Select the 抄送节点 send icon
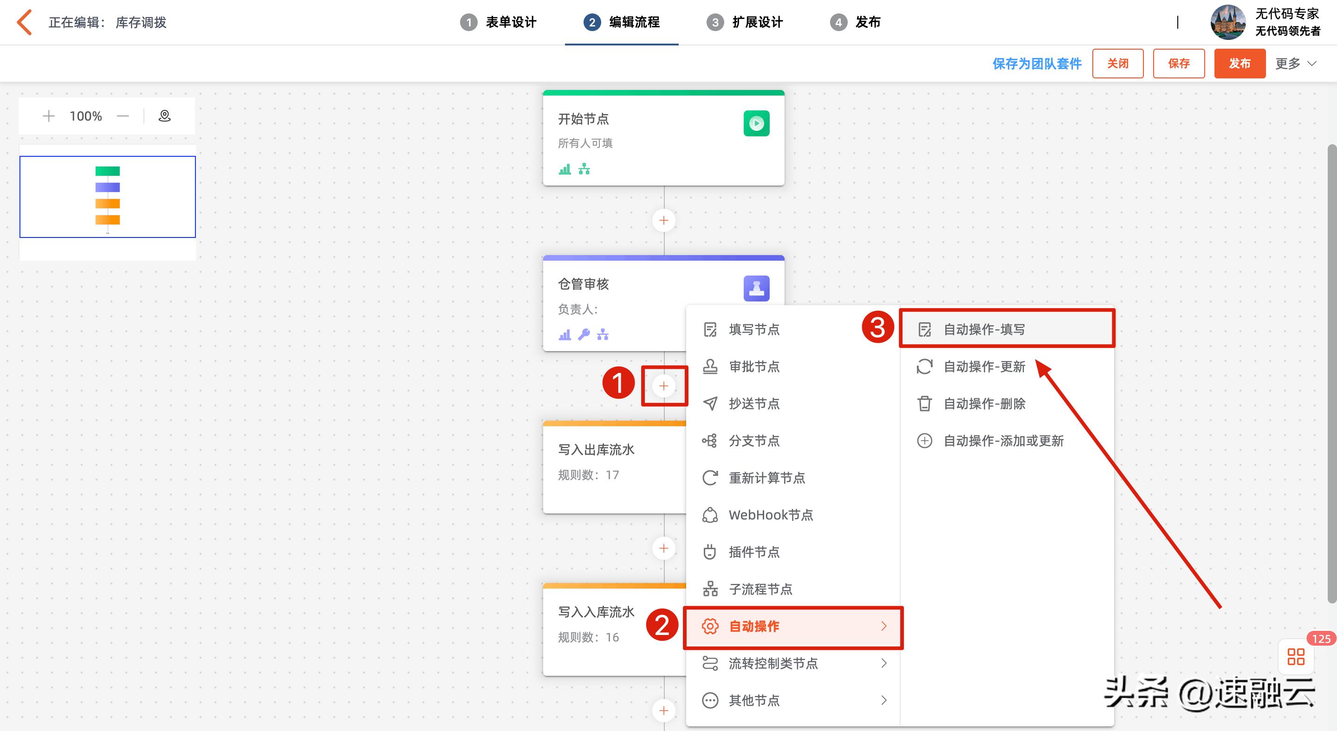This screenshot has width=1337, height=731. tap(710, 404)
